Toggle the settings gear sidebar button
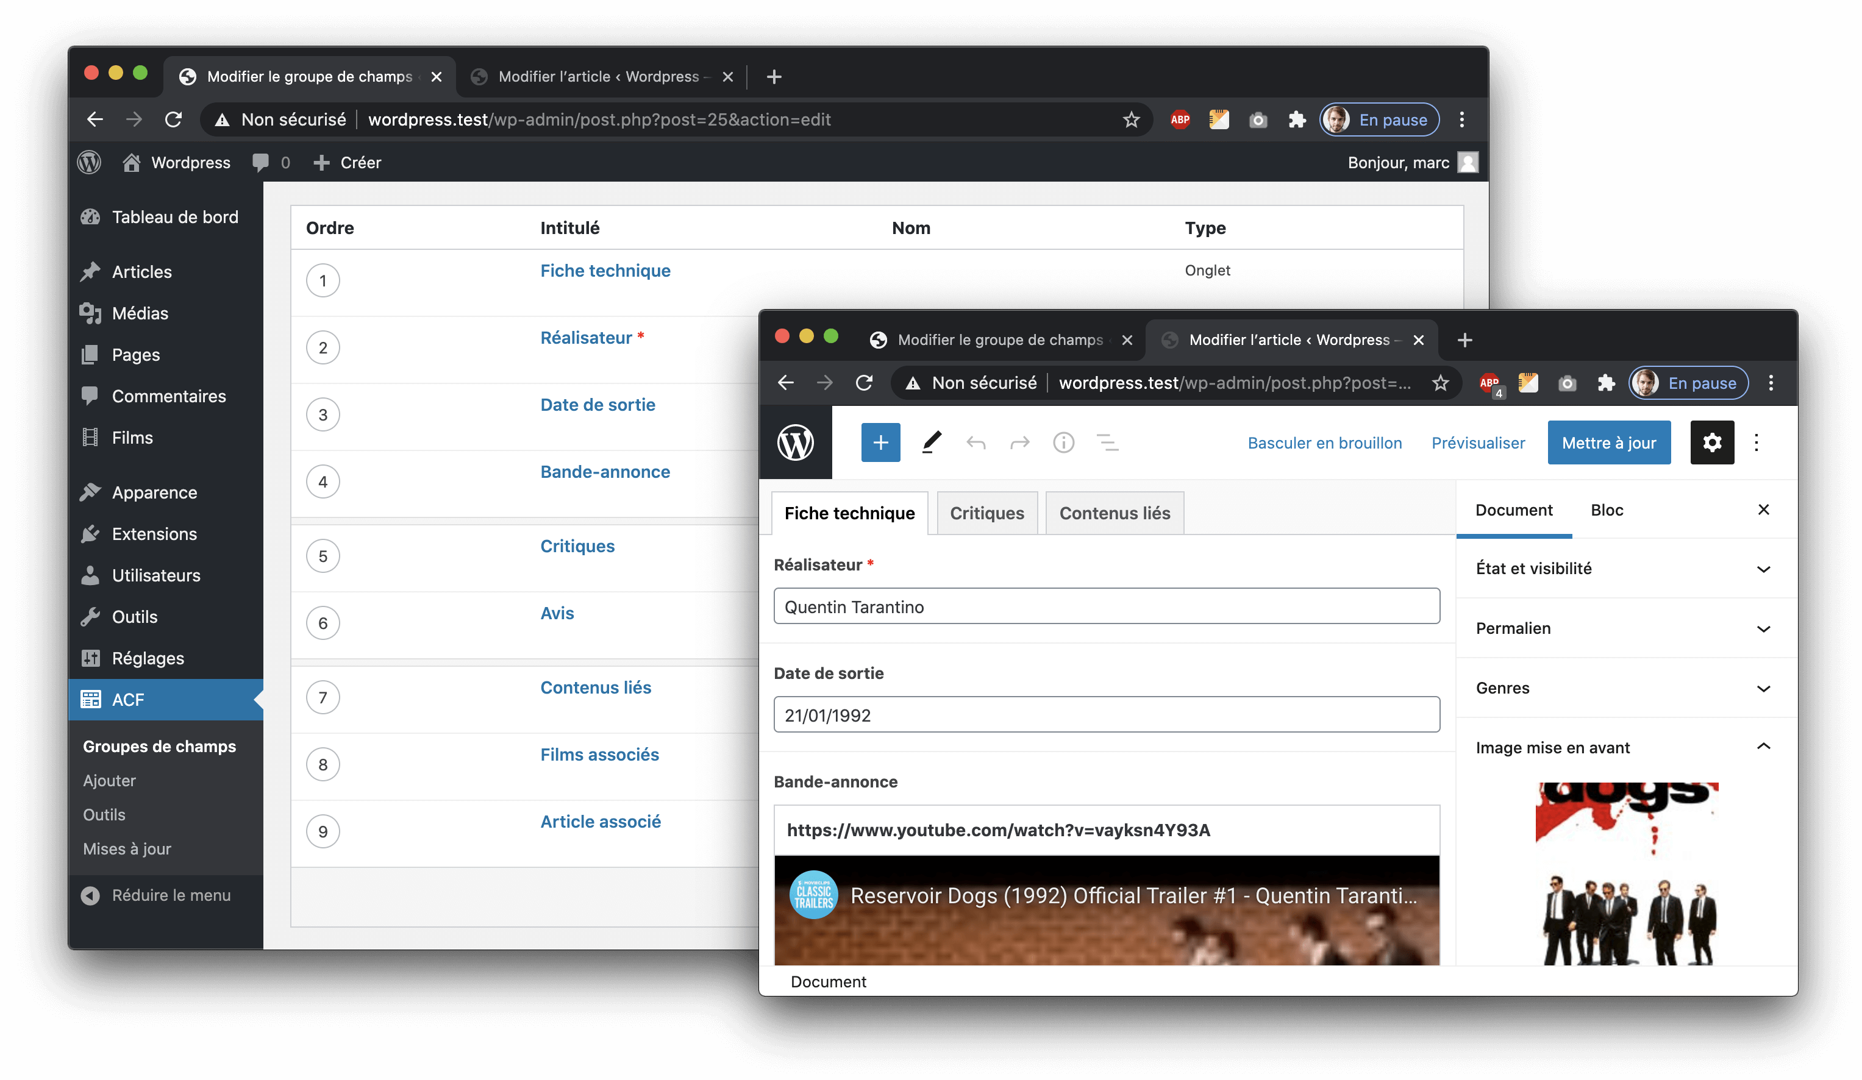1862x1080 pixels. 1711,442
